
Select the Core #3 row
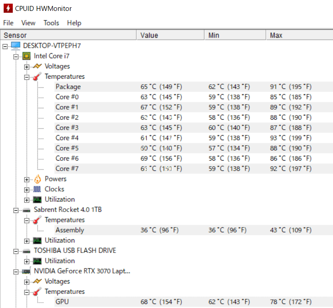194,127
